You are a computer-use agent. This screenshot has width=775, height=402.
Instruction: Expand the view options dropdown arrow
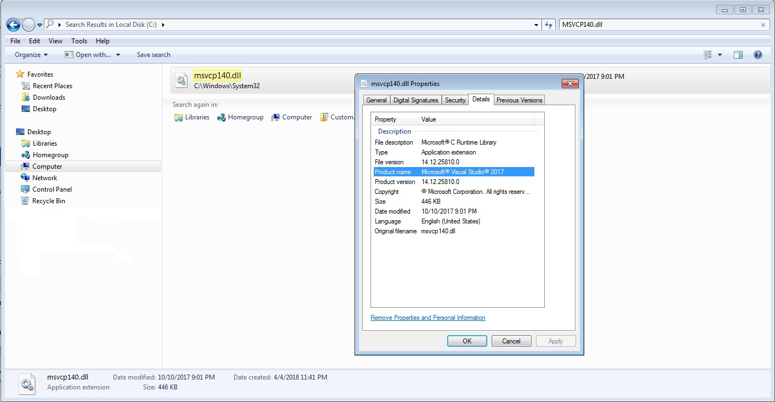(x=720, y=55)
